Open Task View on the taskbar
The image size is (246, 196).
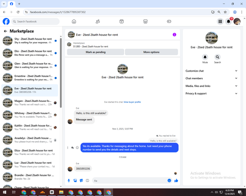tap(14, 192)
